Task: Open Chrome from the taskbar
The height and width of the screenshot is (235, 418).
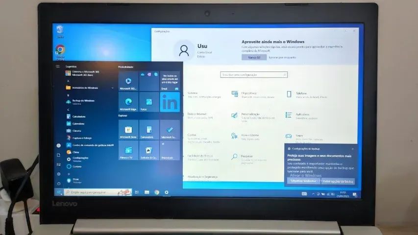Action: coord(157,192)
